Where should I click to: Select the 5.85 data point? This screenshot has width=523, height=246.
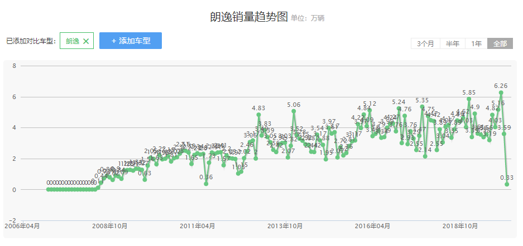(469, 99)
